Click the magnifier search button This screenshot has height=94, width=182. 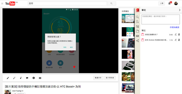(x=111, y=4)
